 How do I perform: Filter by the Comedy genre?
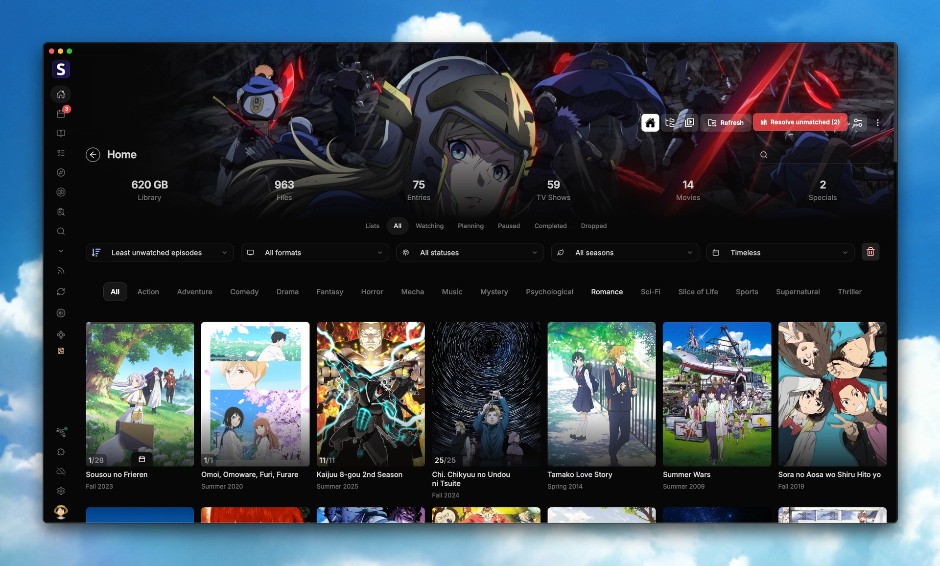[244, 292]
